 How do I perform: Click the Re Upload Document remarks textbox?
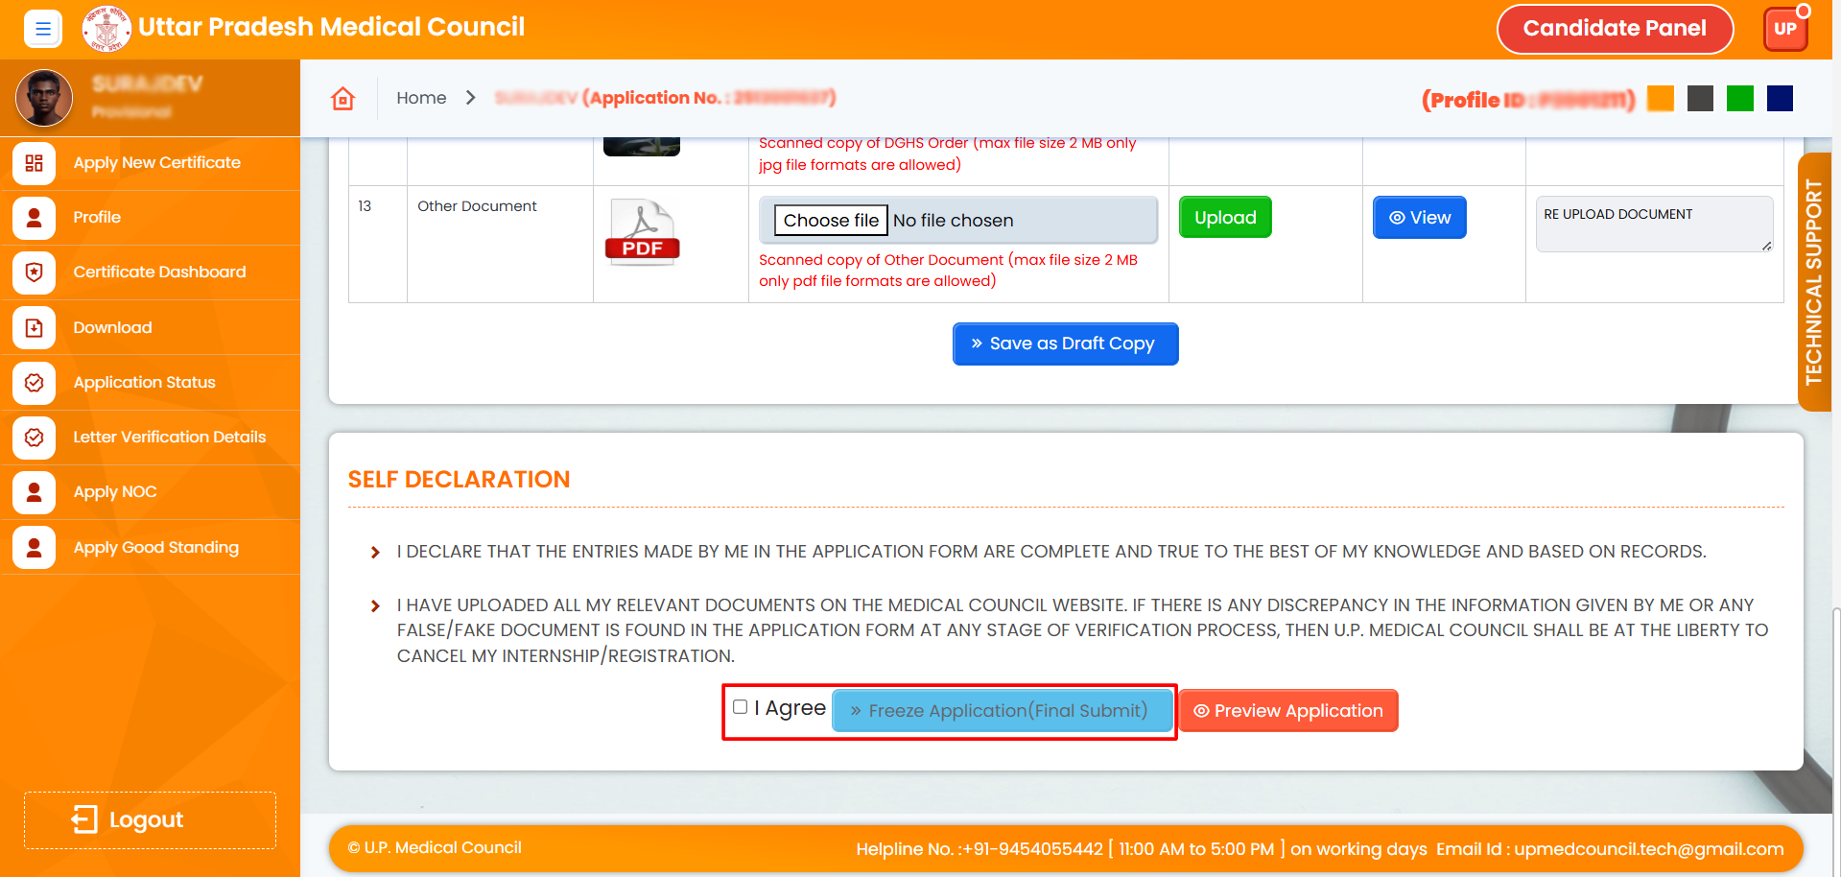1653,225
